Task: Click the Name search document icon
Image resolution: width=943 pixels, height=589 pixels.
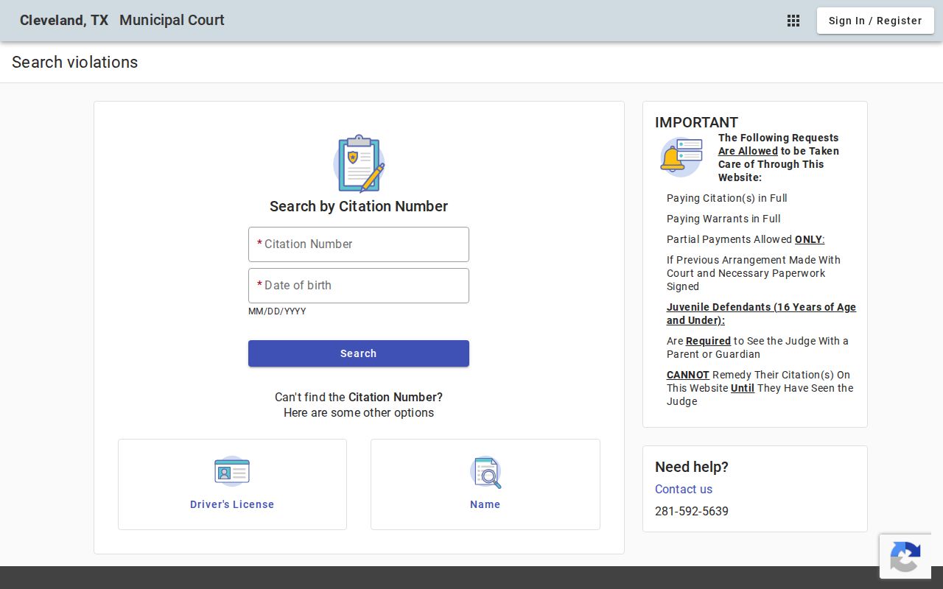Action: 485,472
